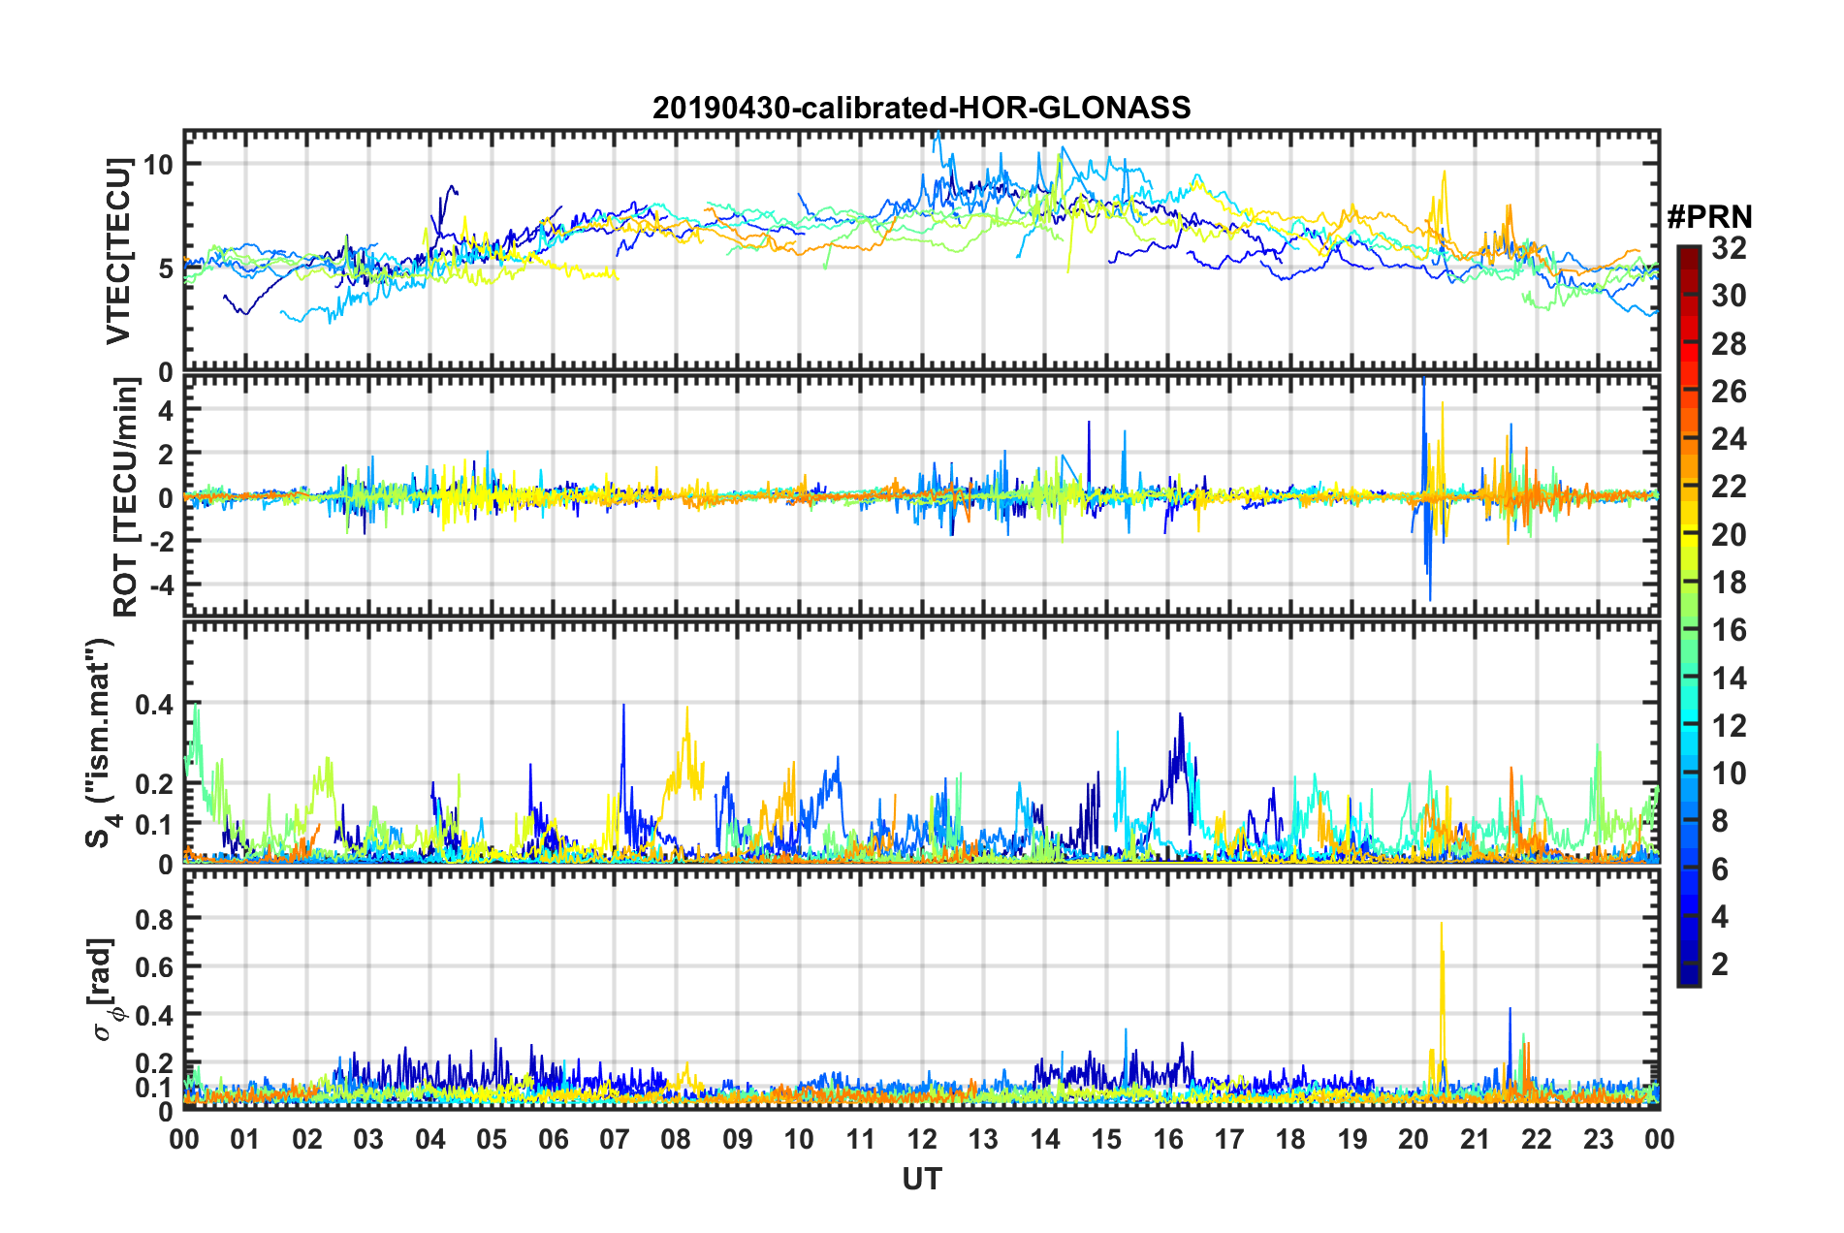Click colorbar tick label 14
This screenshot has width=1844, height=1233.
(1729, 679)
